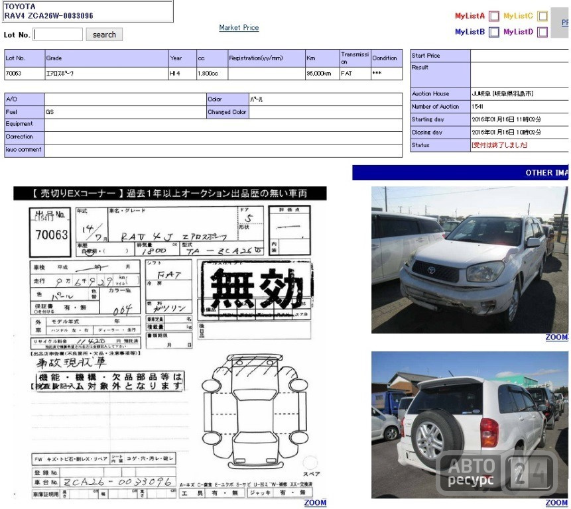Click the MyListA label
The height and width of the screenshot is (509, 571).
coord(470,16)
